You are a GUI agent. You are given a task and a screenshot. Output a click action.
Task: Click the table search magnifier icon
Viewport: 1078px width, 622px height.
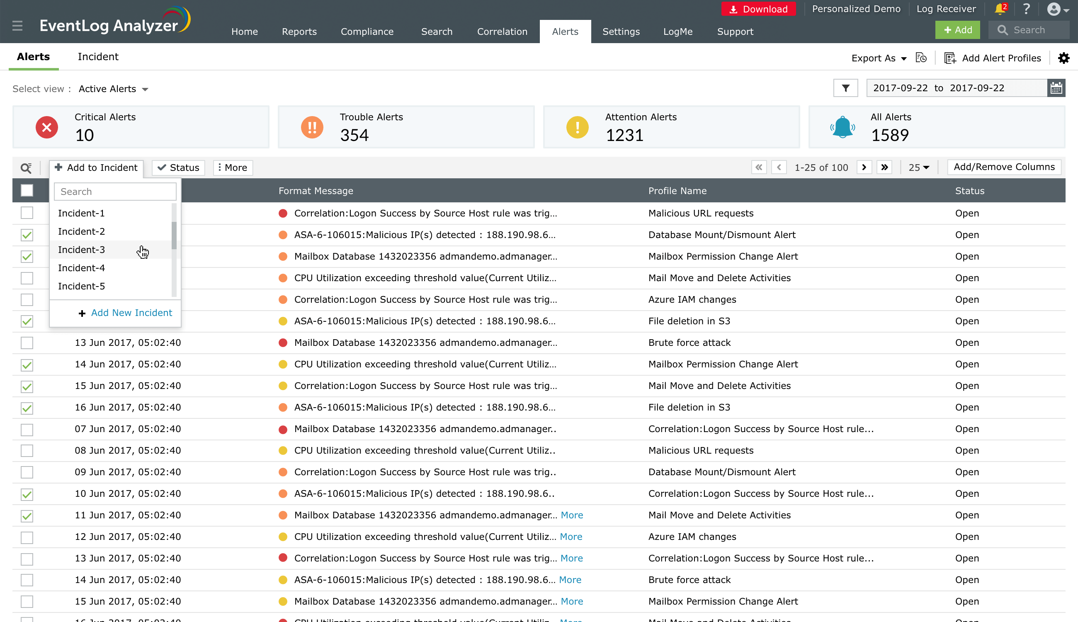point(26,168)
